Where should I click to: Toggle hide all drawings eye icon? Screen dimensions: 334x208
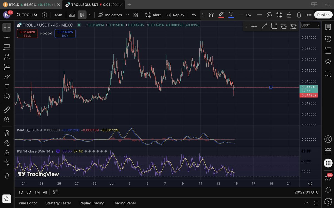coord(7,162)
